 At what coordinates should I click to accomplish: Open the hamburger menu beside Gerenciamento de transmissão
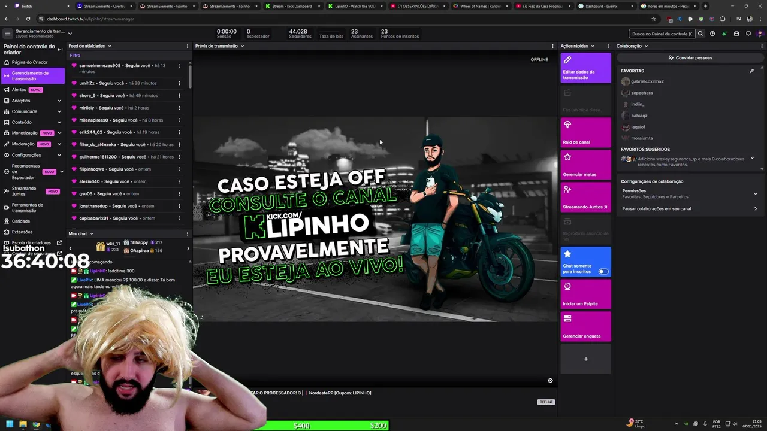[7, 34]
